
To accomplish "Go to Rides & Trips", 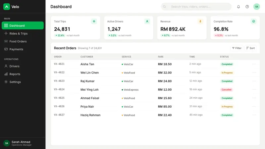I will tap(23, 33).
